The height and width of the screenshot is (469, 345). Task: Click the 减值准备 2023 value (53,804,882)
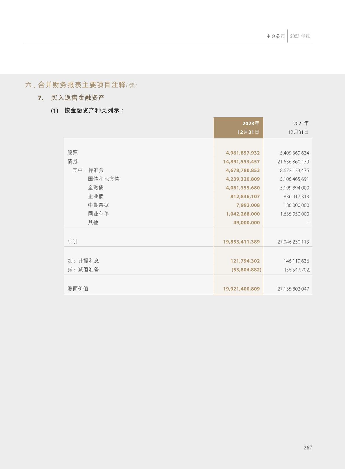[x=246, y=270]
